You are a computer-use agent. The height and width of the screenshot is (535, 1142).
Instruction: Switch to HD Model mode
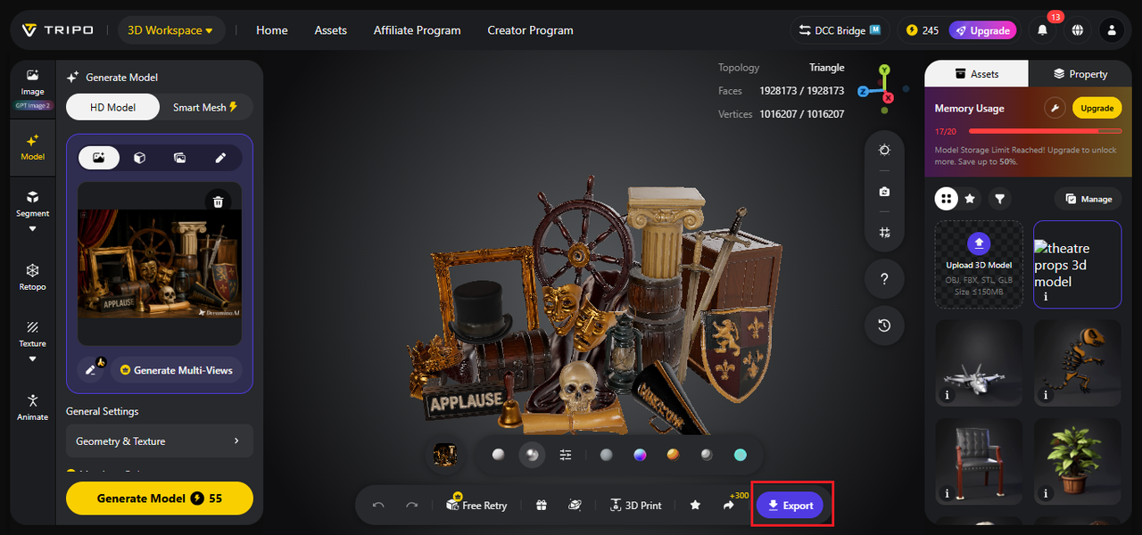(x=113, y=107)
